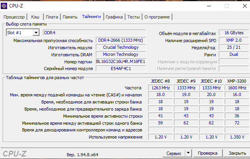
Task: Click the Сервис button
Action: [174, 153]
